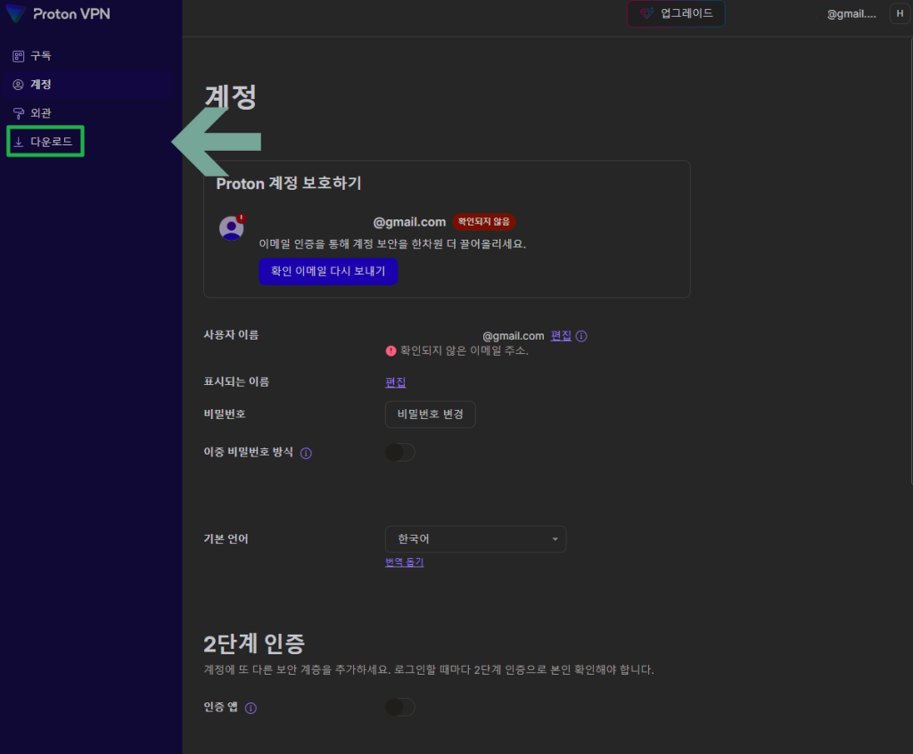Click the 업그레이드 upgrade button
The width and height of the screenshot is (913, 754).
[x=676, y=13]
